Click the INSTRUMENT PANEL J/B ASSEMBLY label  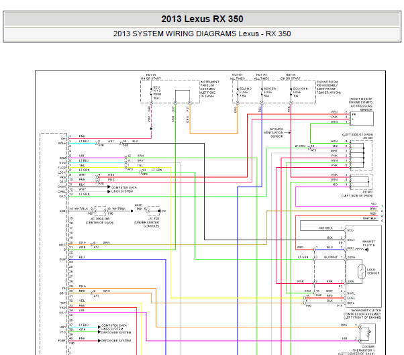210,89
